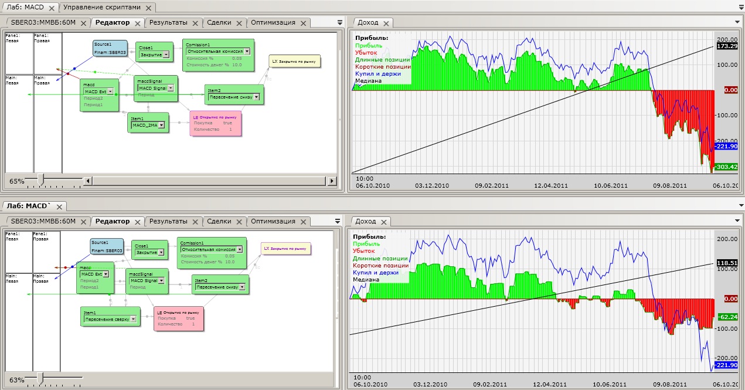This screenshot has height=390, width=745.
Task: Select the Source1 Finam:SBER03 node in upper editor
Action: coord(110,48)
